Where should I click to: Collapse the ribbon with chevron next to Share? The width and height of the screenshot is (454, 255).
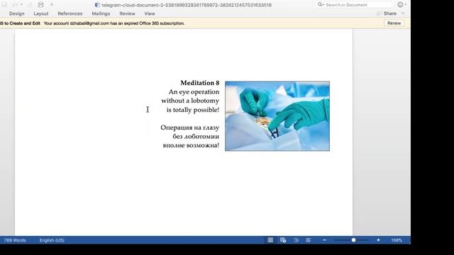pos(403,13)
